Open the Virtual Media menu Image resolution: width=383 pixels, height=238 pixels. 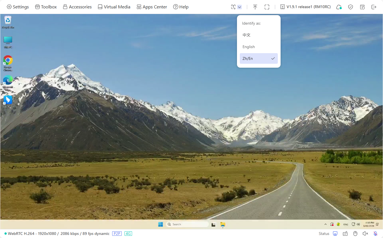pos(114,7)
